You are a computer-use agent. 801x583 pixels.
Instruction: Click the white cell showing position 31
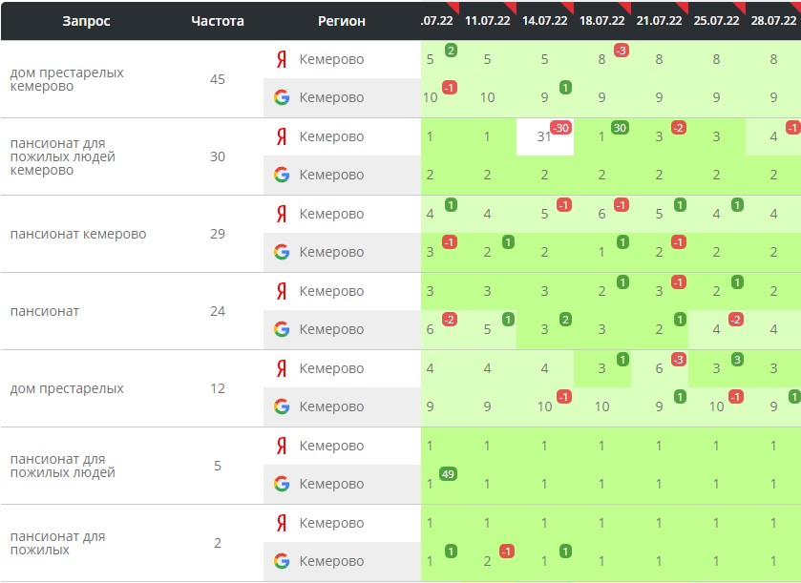point(544,137)
